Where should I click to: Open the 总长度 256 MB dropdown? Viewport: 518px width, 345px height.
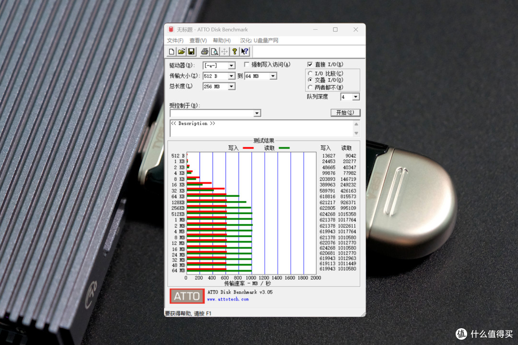(x=232, y=87)
